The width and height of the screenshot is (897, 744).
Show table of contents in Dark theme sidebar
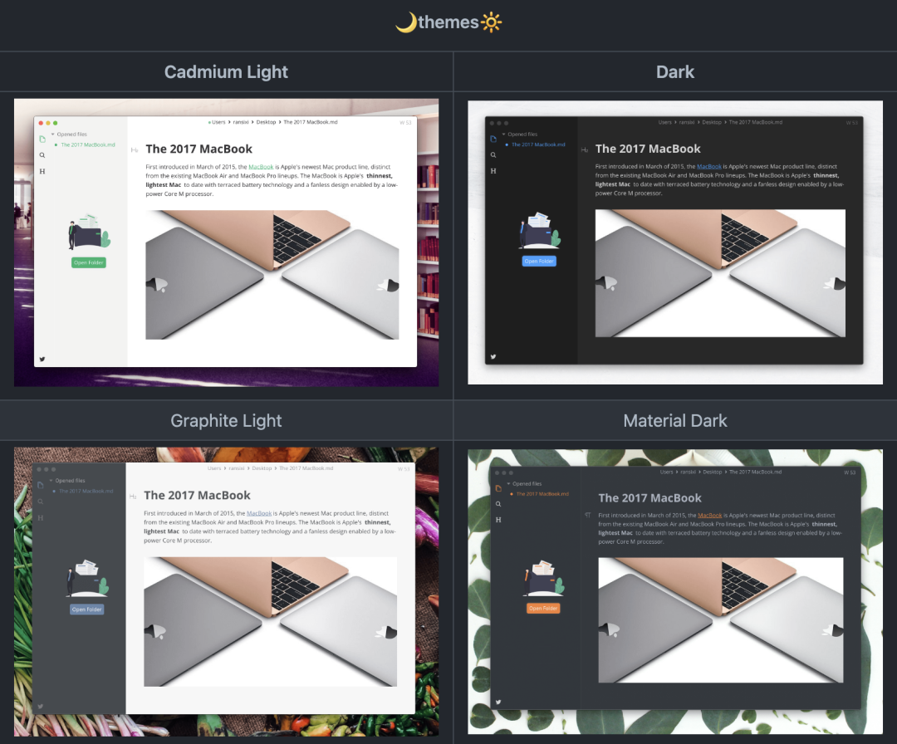pos(493,171)
